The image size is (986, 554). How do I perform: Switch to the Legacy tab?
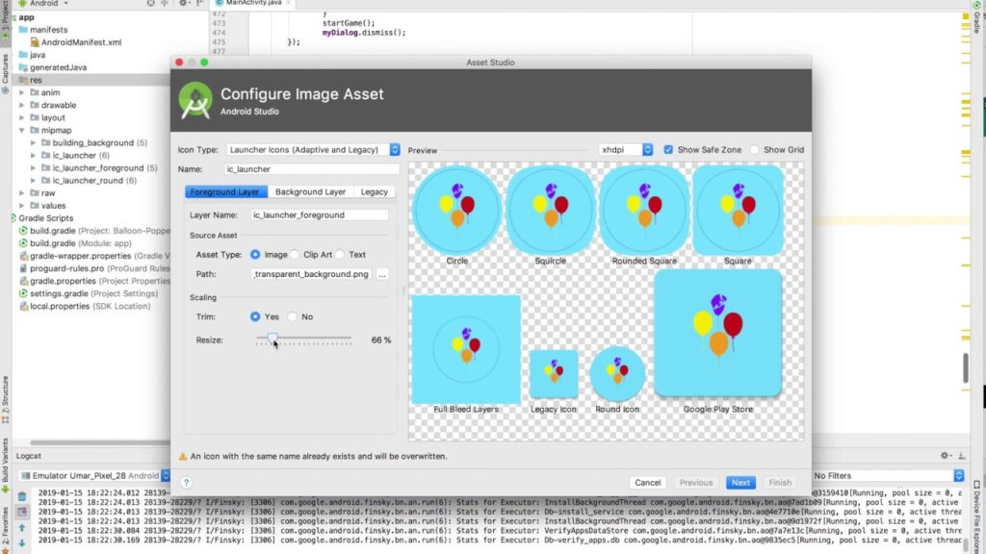pos(375,191)
